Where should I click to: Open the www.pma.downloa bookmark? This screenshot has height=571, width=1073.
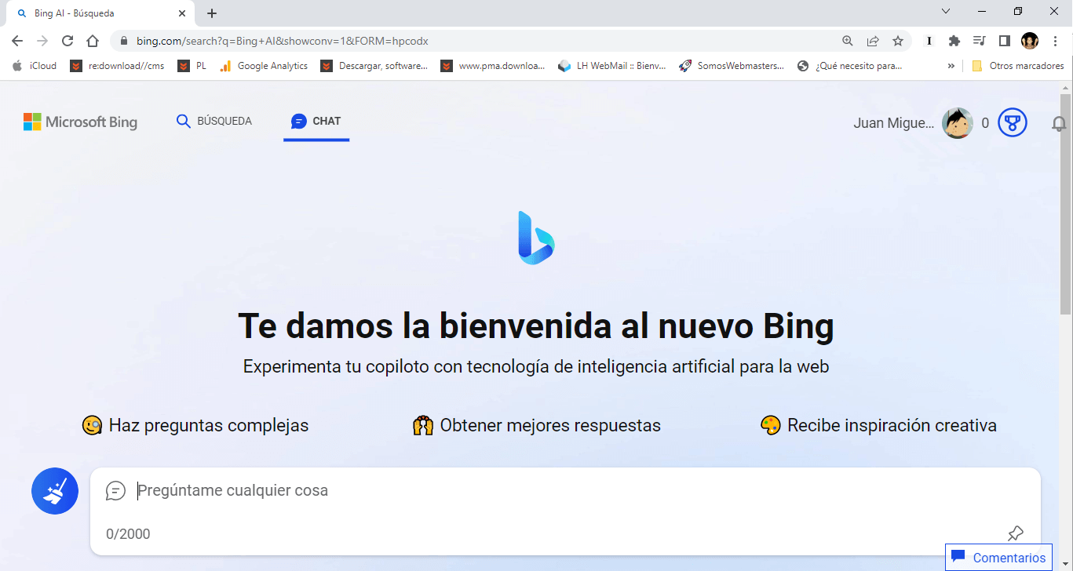click(493, 66)
